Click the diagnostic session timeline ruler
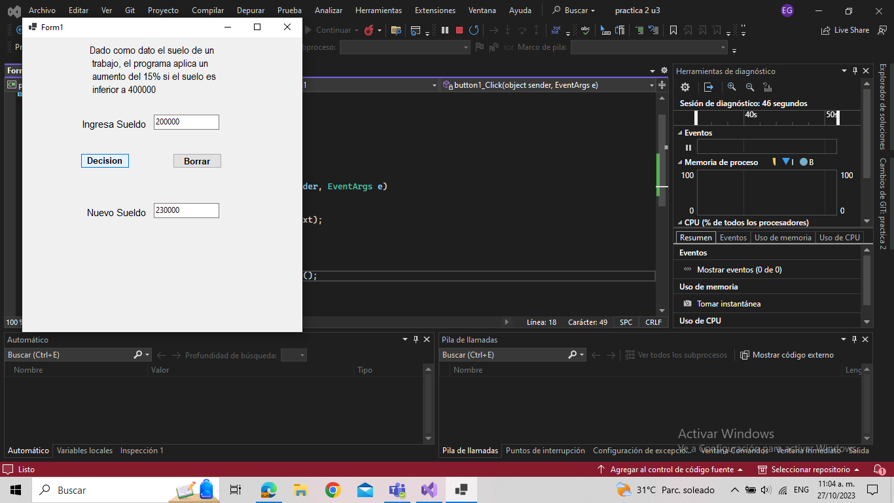This screenshot has height=503, width=894. pos(766,117)
